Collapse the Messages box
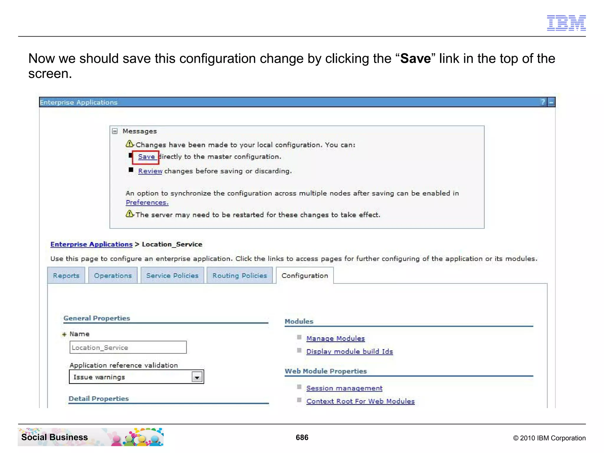Viewport: 604px width, 453px height. [115, 131]
